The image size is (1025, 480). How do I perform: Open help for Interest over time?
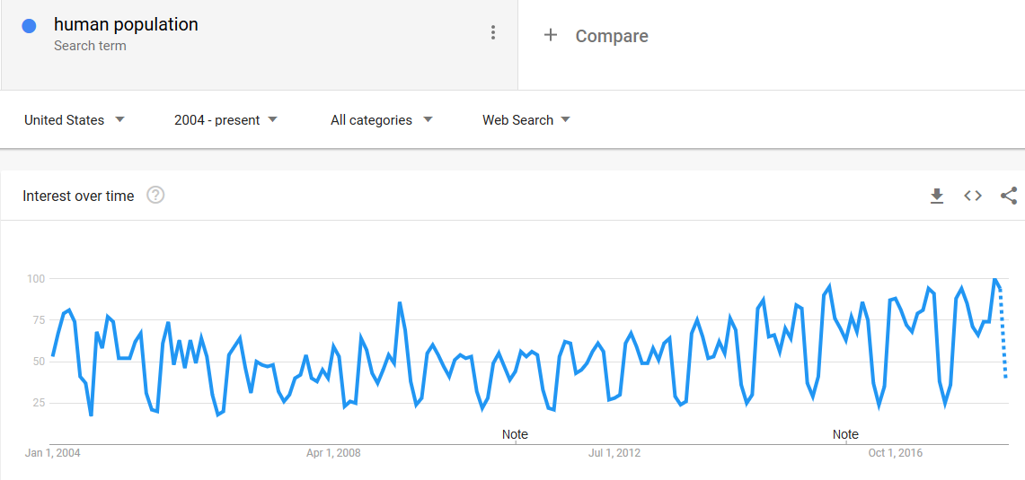coord(155,196)
